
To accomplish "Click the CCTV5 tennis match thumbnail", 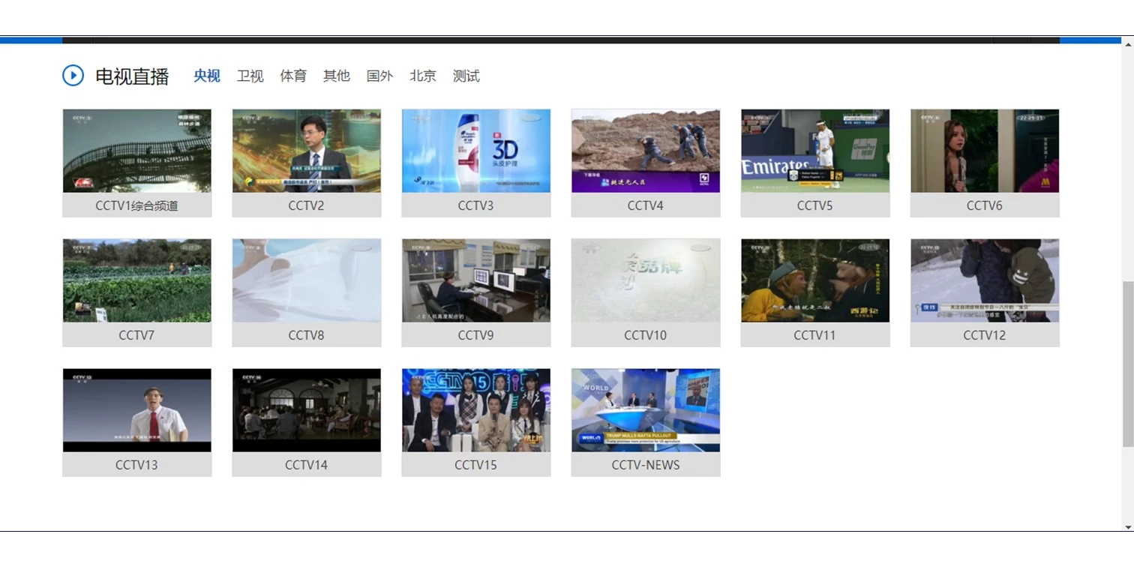I will tap(815, 151).
